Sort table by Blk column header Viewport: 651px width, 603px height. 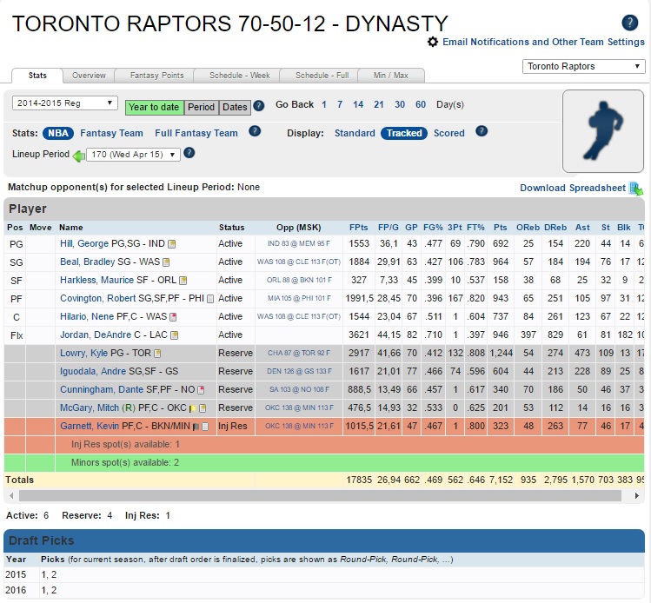click(x=623, y=228)
